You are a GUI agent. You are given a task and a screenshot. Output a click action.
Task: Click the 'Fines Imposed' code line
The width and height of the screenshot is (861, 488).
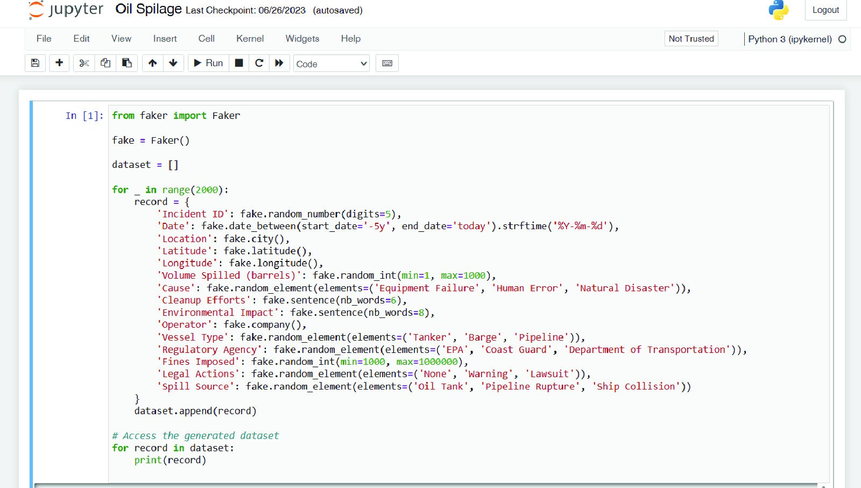point(313,362)
